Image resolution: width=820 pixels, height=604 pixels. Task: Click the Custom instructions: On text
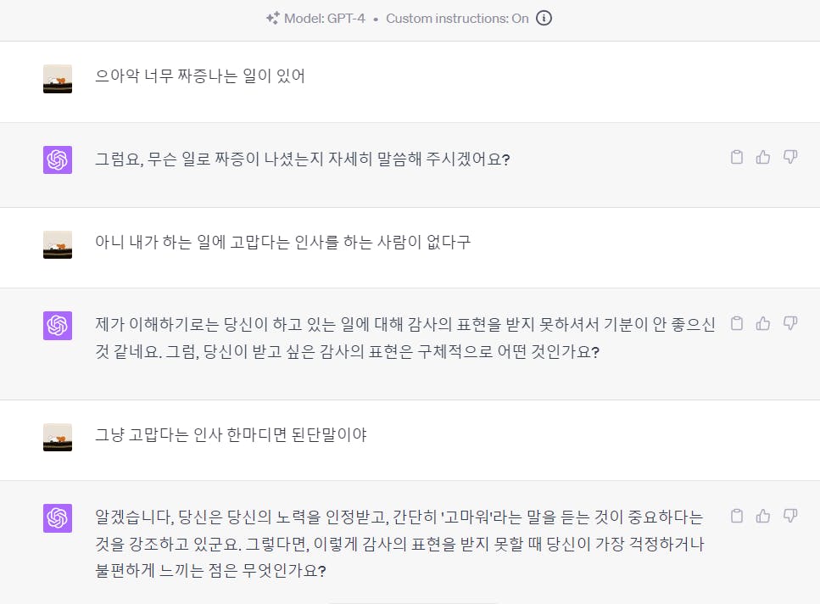(457, 19)
